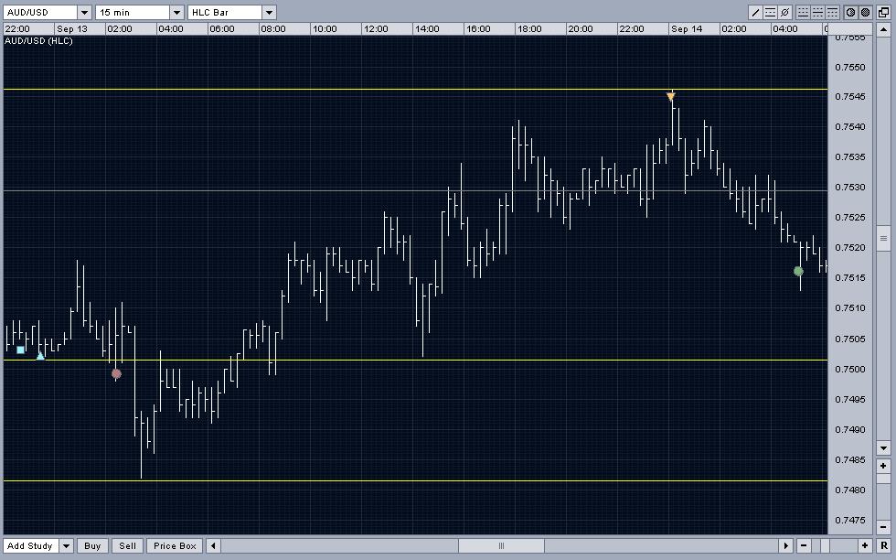Viewport: 896px width, 560px height.
Task: Select the cyan up-triangle marker
Action: pyautogui.click(x=40, y=356)
